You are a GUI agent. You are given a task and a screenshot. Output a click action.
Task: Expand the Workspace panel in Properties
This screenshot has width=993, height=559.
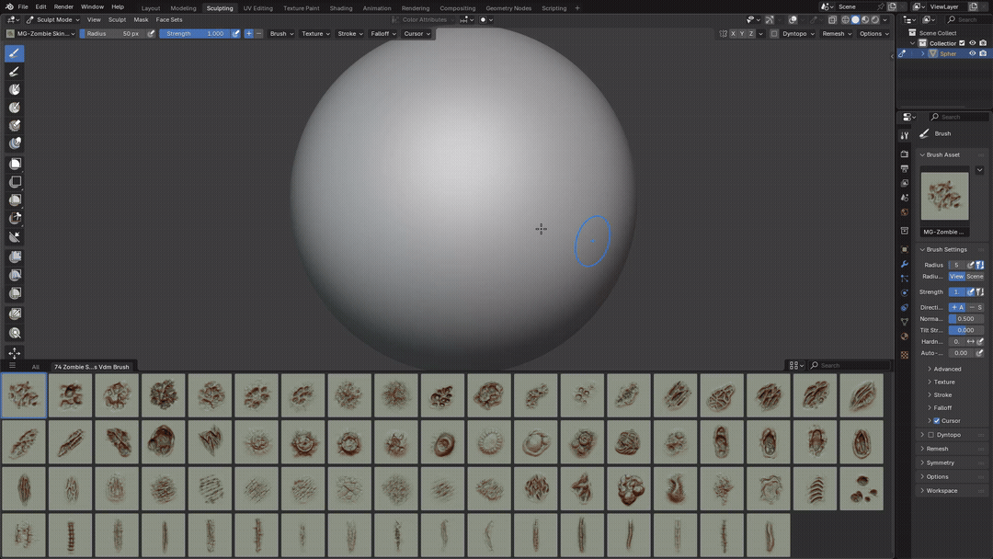tap(942, 491)
